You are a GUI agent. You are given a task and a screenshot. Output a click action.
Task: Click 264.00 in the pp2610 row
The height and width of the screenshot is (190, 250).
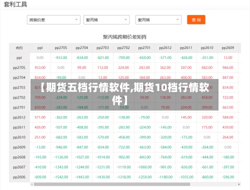coord(228,137)
